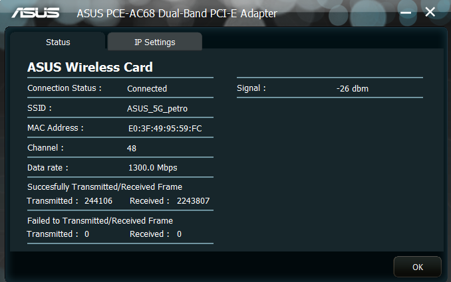Minimize the ASUS adapter window
This screenshot has width=451, height=282.
(x=406, y=13)
